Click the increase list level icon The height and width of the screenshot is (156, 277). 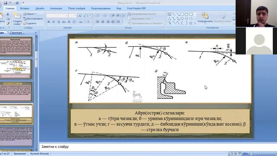[118, 16]
